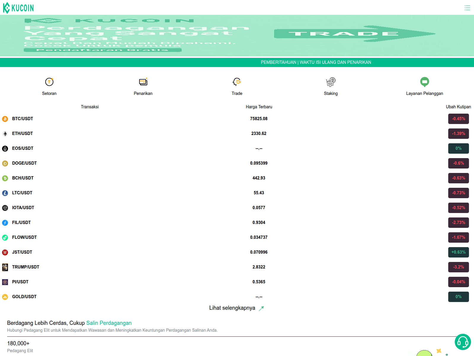The height and width of the screenshot is (356, 474).
Task: Open the BCH/USDT pair name
Action: click(23, 178)
